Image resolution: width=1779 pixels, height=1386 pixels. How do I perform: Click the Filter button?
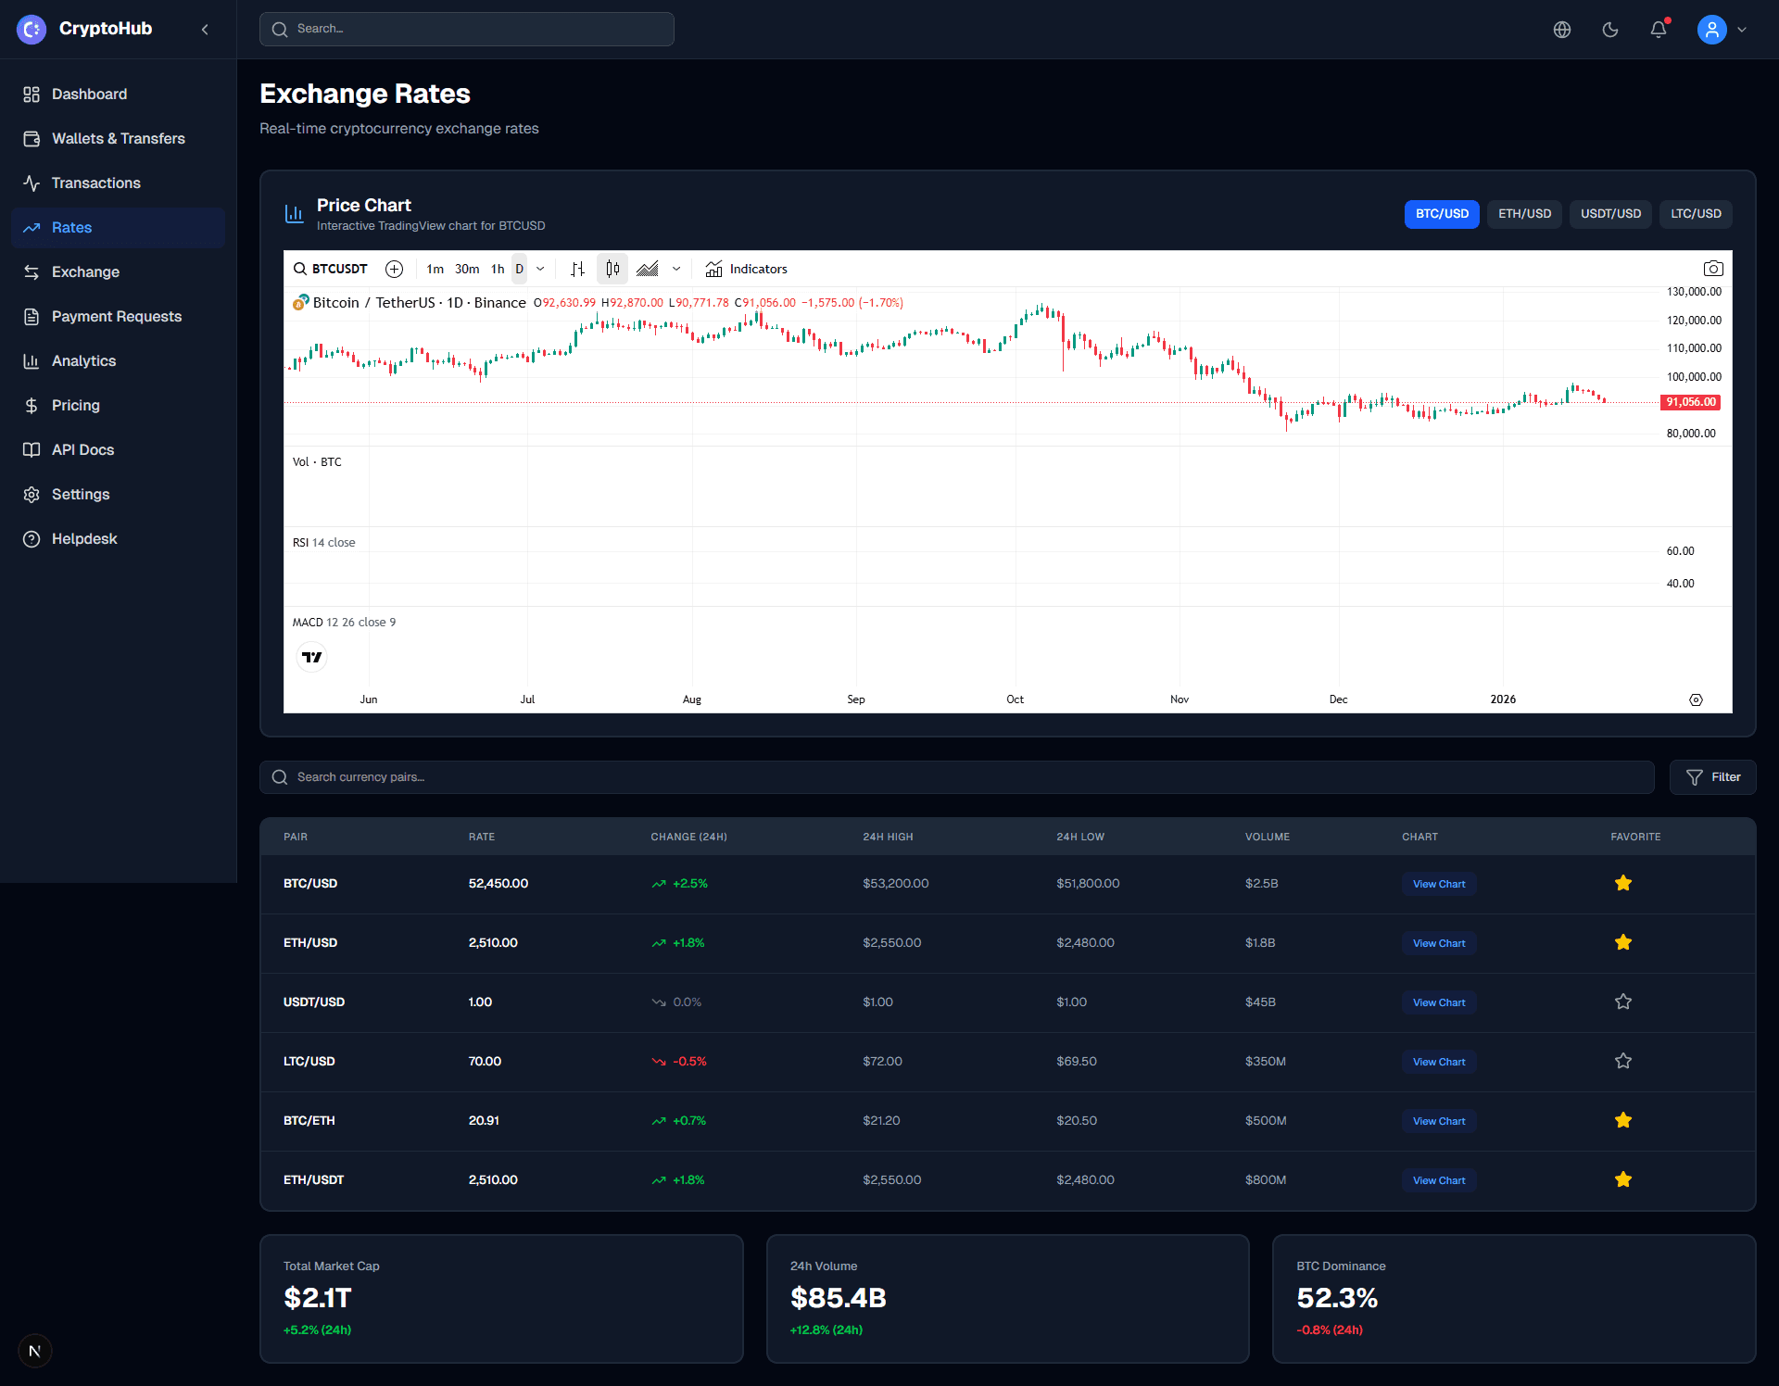click(1712, 777)
